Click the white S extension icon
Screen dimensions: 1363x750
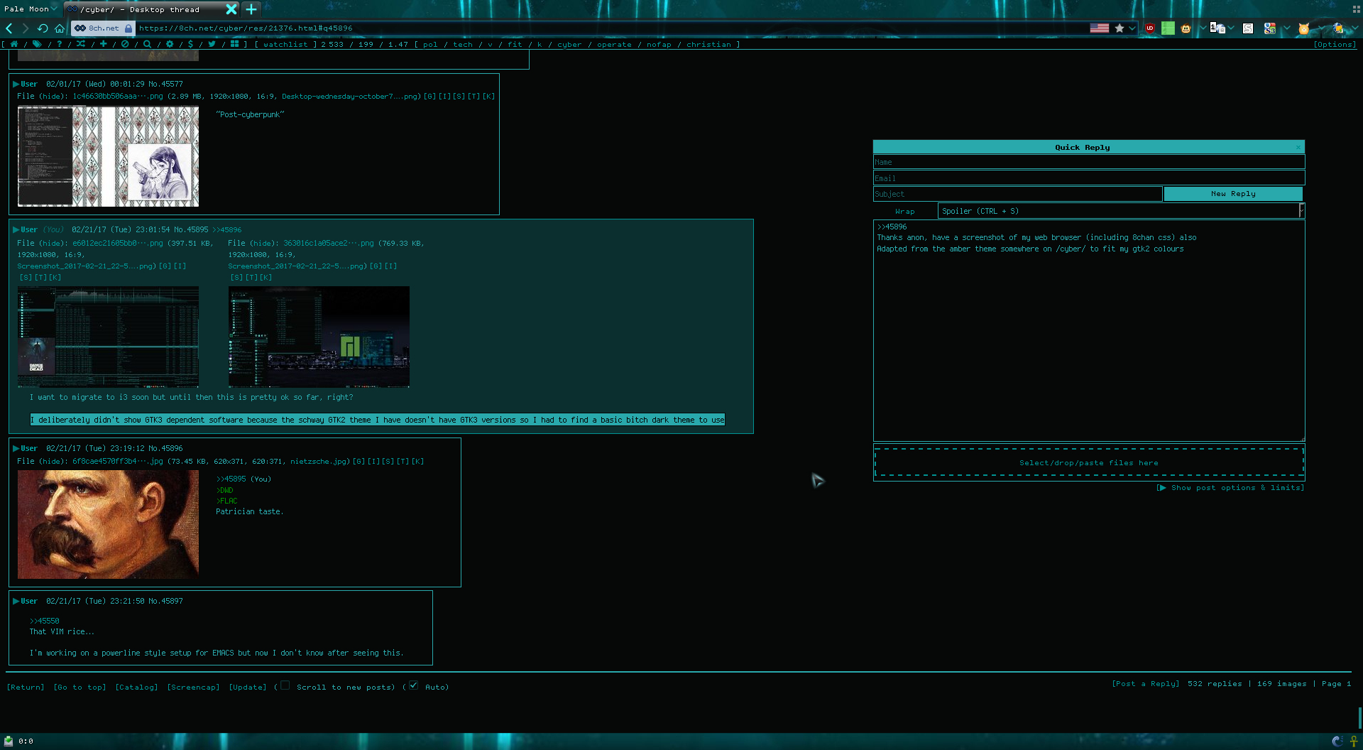point(1248,28)
